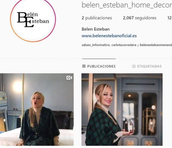Screen dimensions: 172x148
Task: Open the video post of woman on bed
Action: 37,110
